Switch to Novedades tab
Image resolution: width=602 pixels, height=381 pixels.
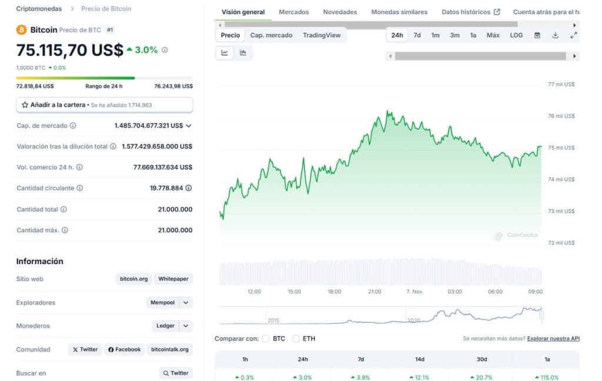pos(340,12)
